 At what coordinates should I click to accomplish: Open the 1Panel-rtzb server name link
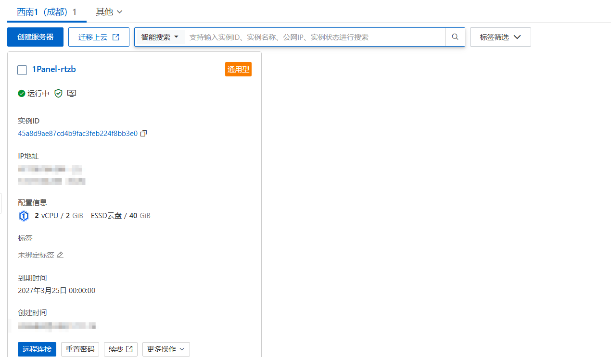point(54,69)
